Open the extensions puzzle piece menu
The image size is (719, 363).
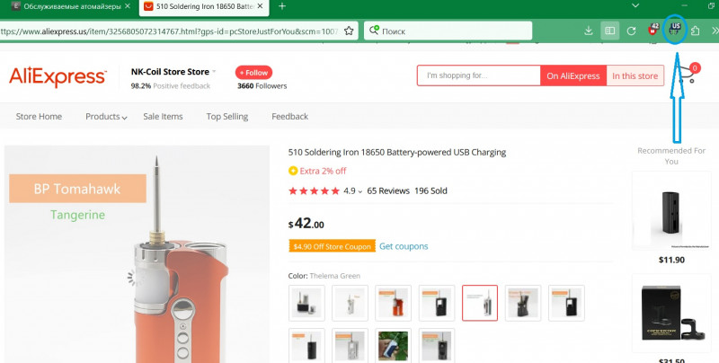click(x=695, y=31)
